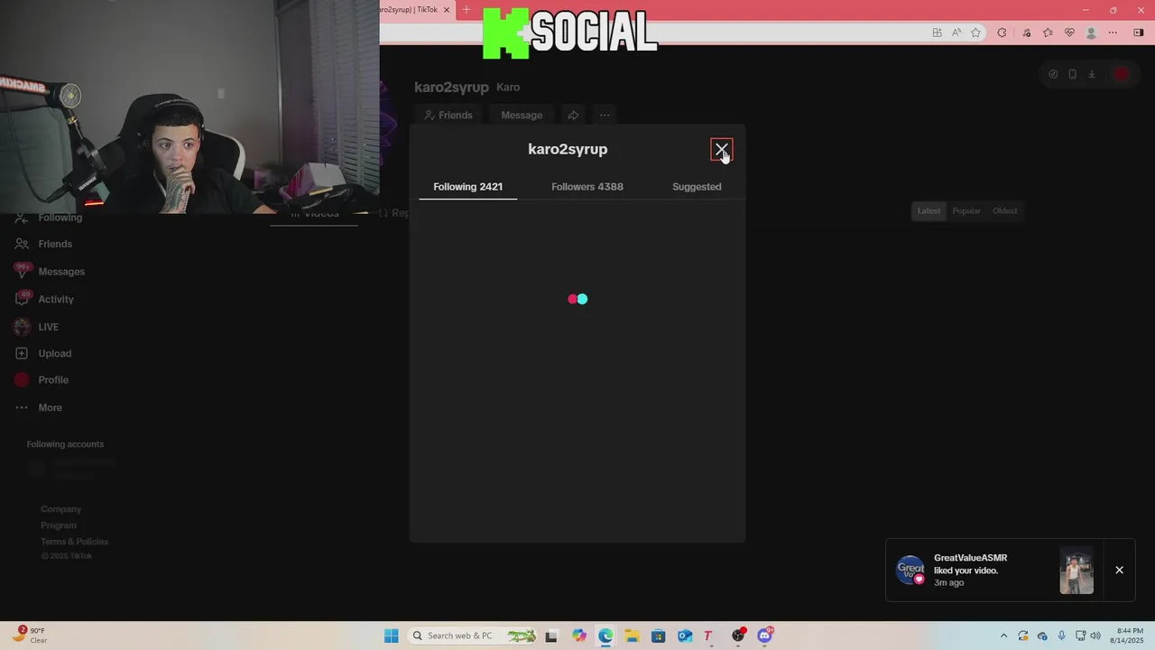Image resolution: width=1155 pixels, height=650 pixels.
Task: Open Copilot from the taskbar
Action: [x=578, y=636]
